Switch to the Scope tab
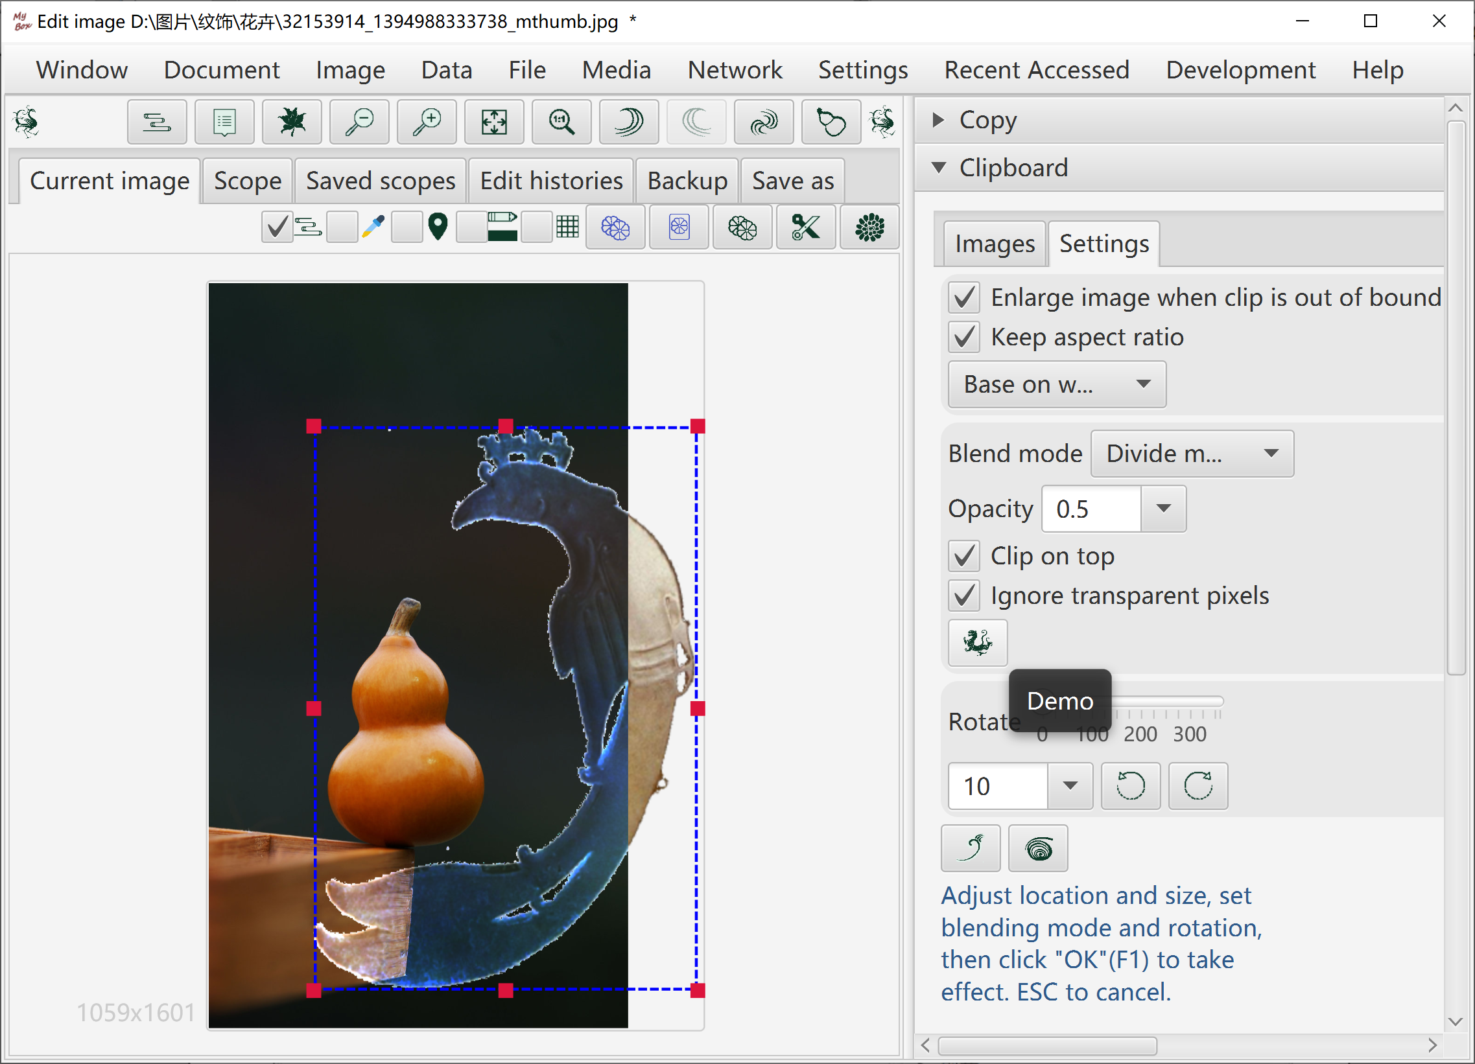This screenshot has width=1475, height=1064. 248,181
